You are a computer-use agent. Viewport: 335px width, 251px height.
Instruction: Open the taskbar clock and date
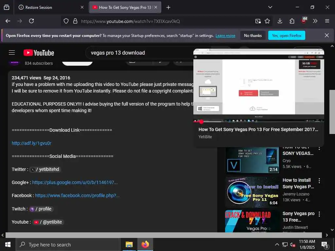307,244
